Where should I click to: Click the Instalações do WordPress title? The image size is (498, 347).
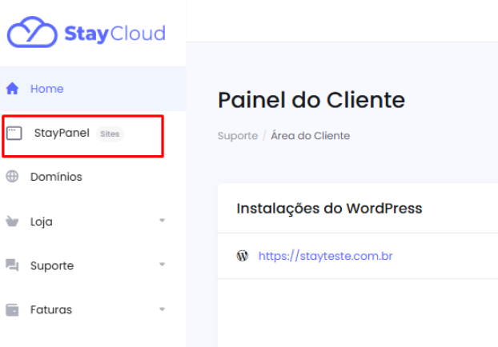pos(329,209)
